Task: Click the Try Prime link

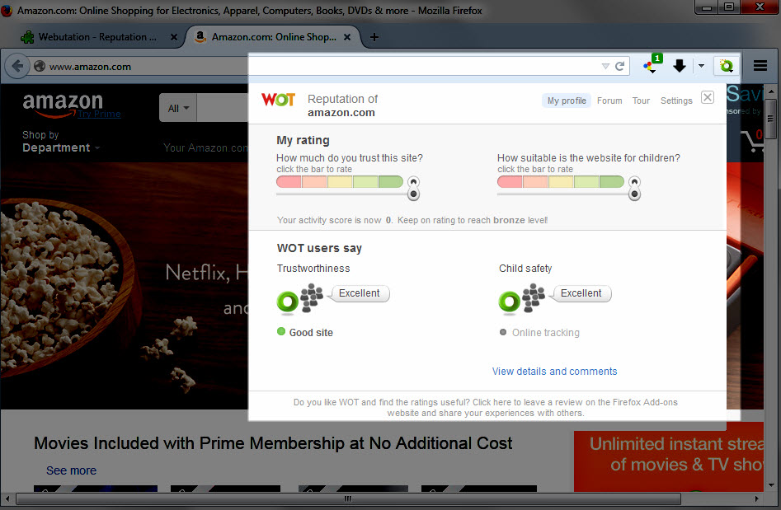Action: click(x=99, y=114)
